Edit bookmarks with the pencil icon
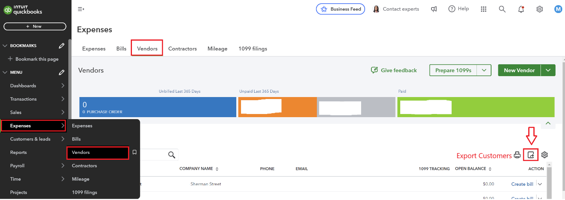 62,46
